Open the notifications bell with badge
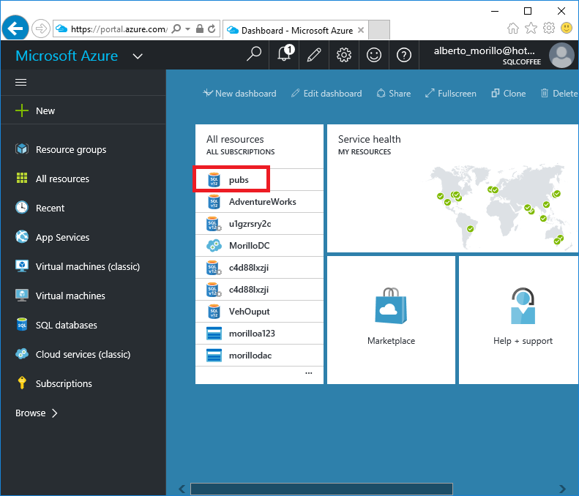 point(285,54)
